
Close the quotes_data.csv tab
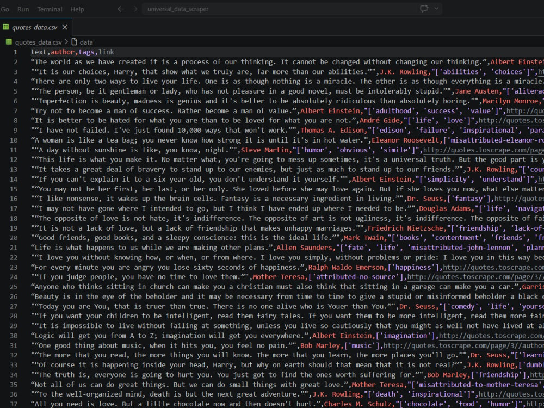pos(65,27)
